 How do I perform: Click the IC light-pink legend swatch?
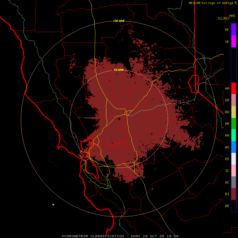pos(234,171)
